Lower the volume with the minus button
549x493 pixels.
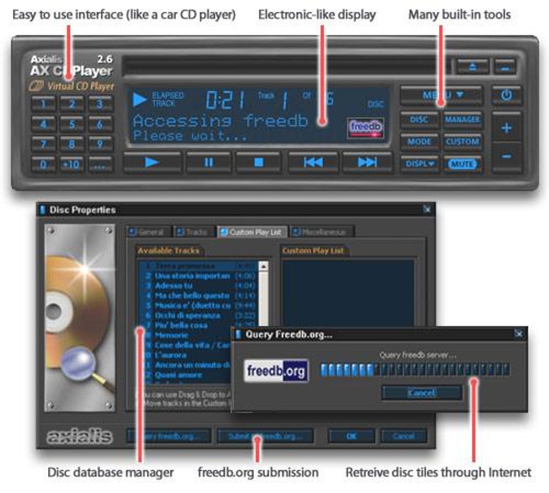click(x=506, y=157)
